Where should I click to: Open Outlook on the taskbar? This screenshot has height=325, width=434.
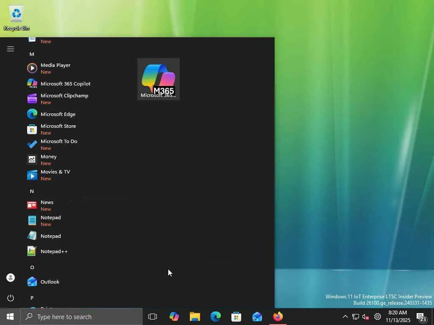click(257, 317)
